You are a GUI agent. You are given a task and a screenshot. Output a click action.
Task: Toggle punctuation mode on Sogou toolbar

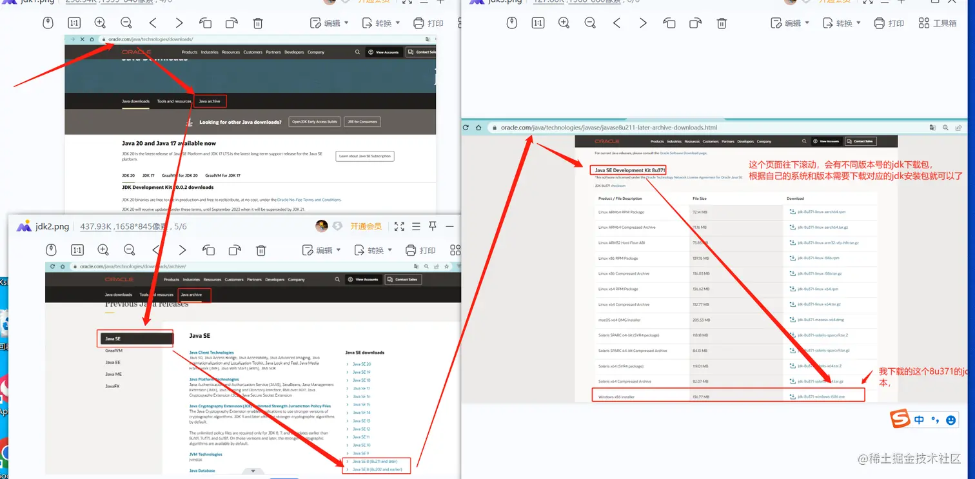pos(935,420)
